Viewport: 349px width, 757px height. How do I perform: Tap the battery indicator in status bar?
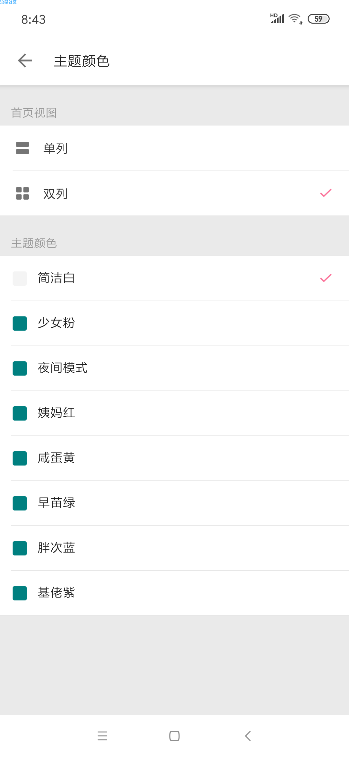318,19
